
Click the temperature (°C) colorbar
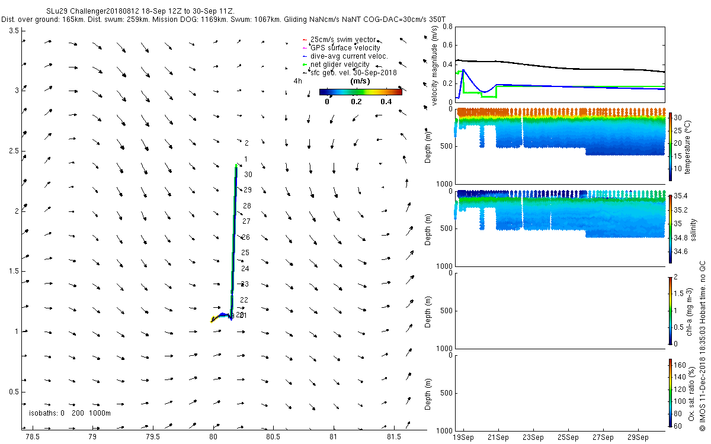[670, 146]
